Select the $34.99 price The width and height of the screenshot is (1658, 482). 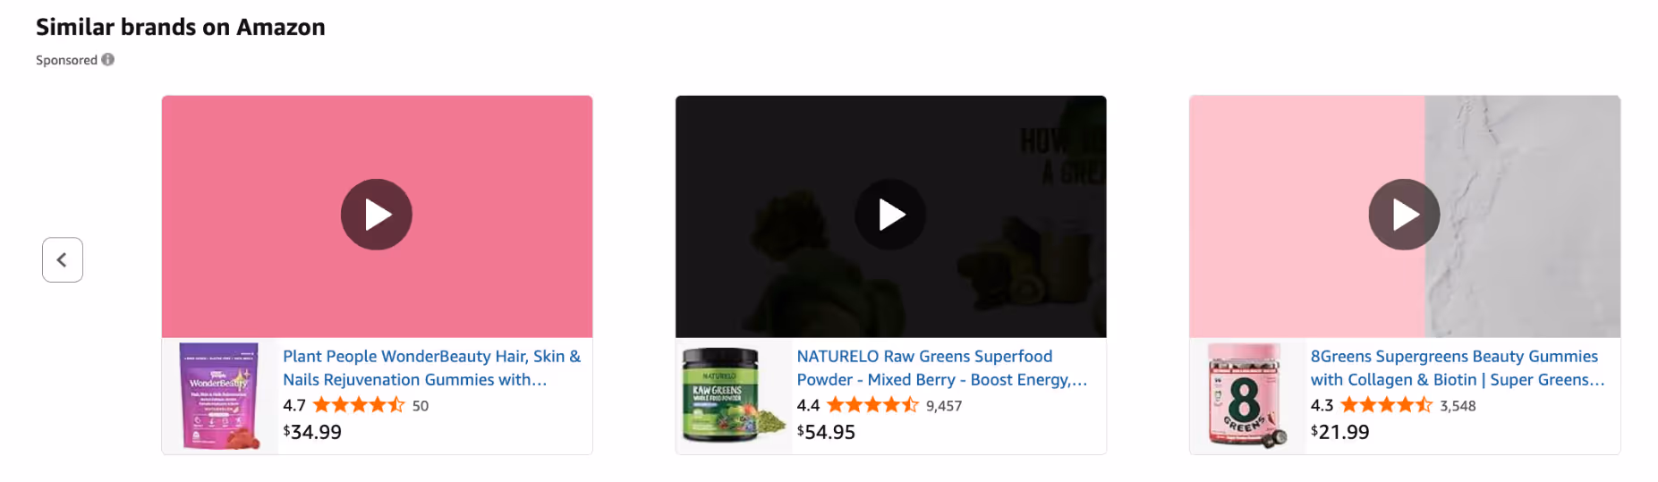coord(312,432)
